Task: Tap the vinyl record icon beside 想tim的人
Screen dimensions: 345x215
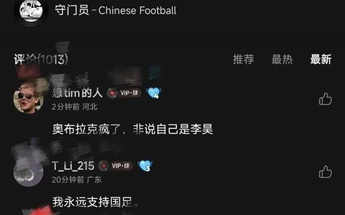Action: coord(112,93)
